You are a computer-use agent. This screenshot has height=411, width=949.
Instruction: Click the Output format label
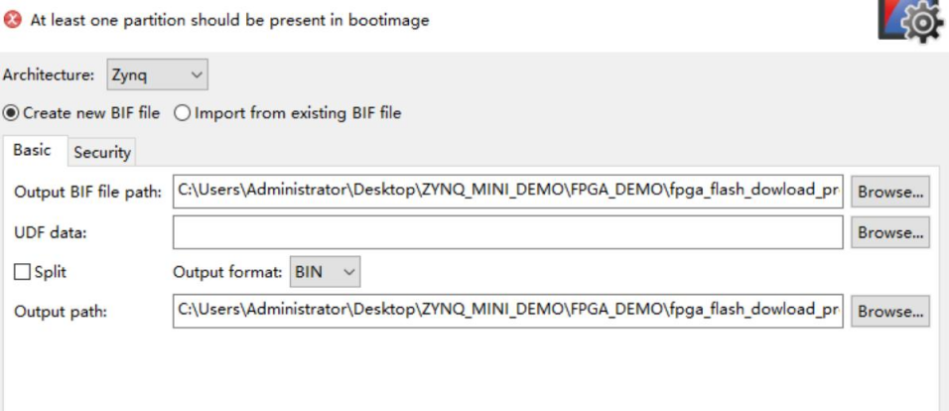[226, 272]
